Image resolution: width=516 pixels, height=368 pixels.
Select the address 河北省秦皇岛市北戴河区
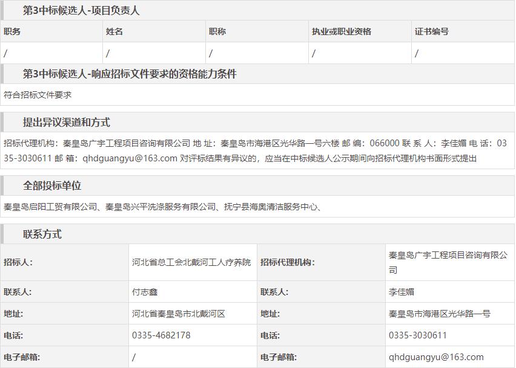click(179, 314)
